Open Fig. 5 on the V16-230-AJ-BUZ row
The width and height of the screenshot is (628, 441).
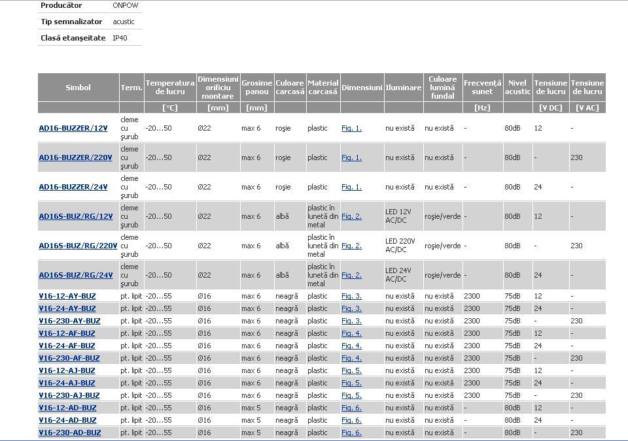point(352,395)
